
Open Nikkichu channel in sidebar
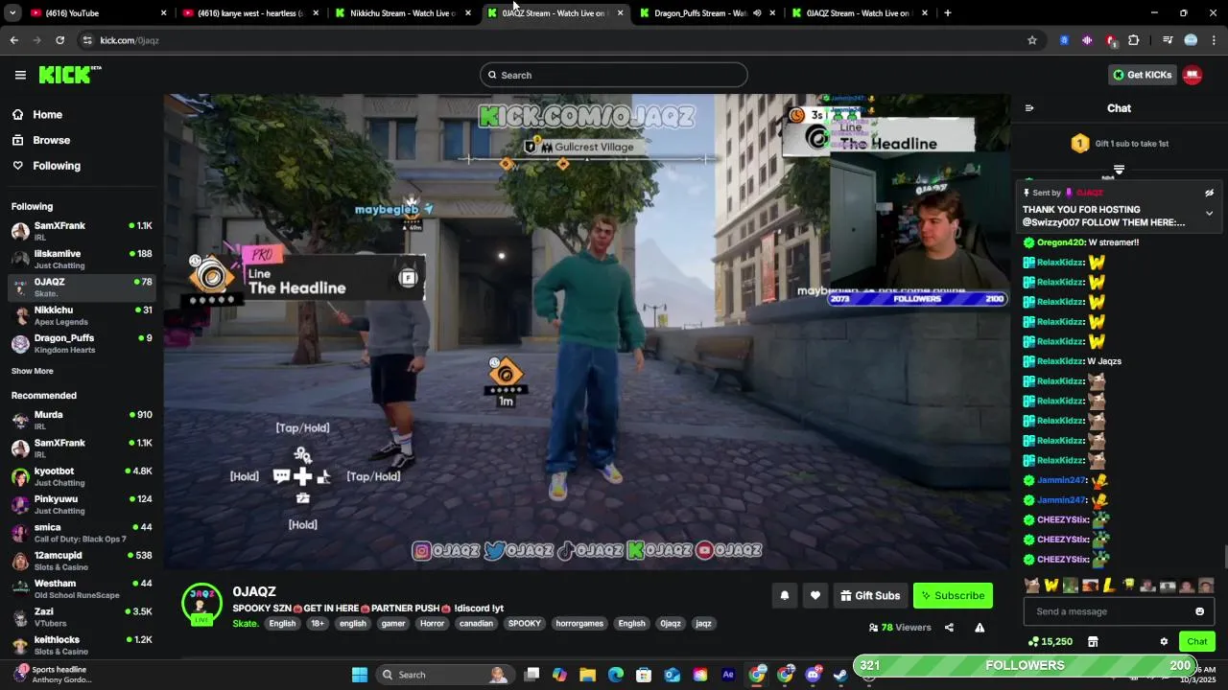82,315
